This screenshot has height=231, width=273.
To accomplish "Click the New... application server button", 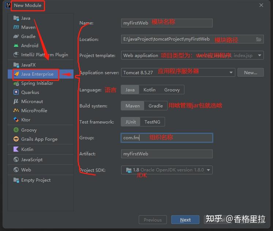I will coord(251,72).
